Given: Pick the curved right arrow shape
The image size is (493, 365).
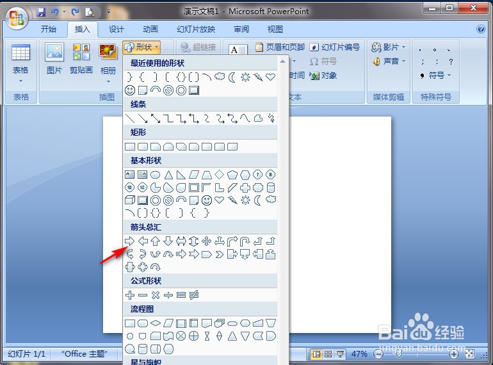Looking at the screenshot, I should pyautogui.click(x=129, y=254).
